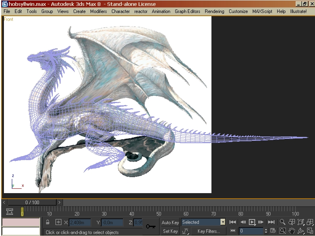Toggle the Selection Lock padlock

coord(48,222)
